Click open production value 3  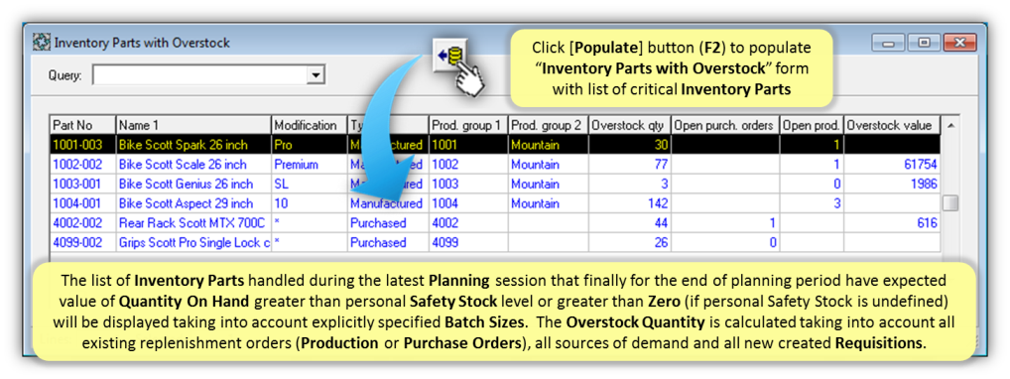(x=836, y=203)
